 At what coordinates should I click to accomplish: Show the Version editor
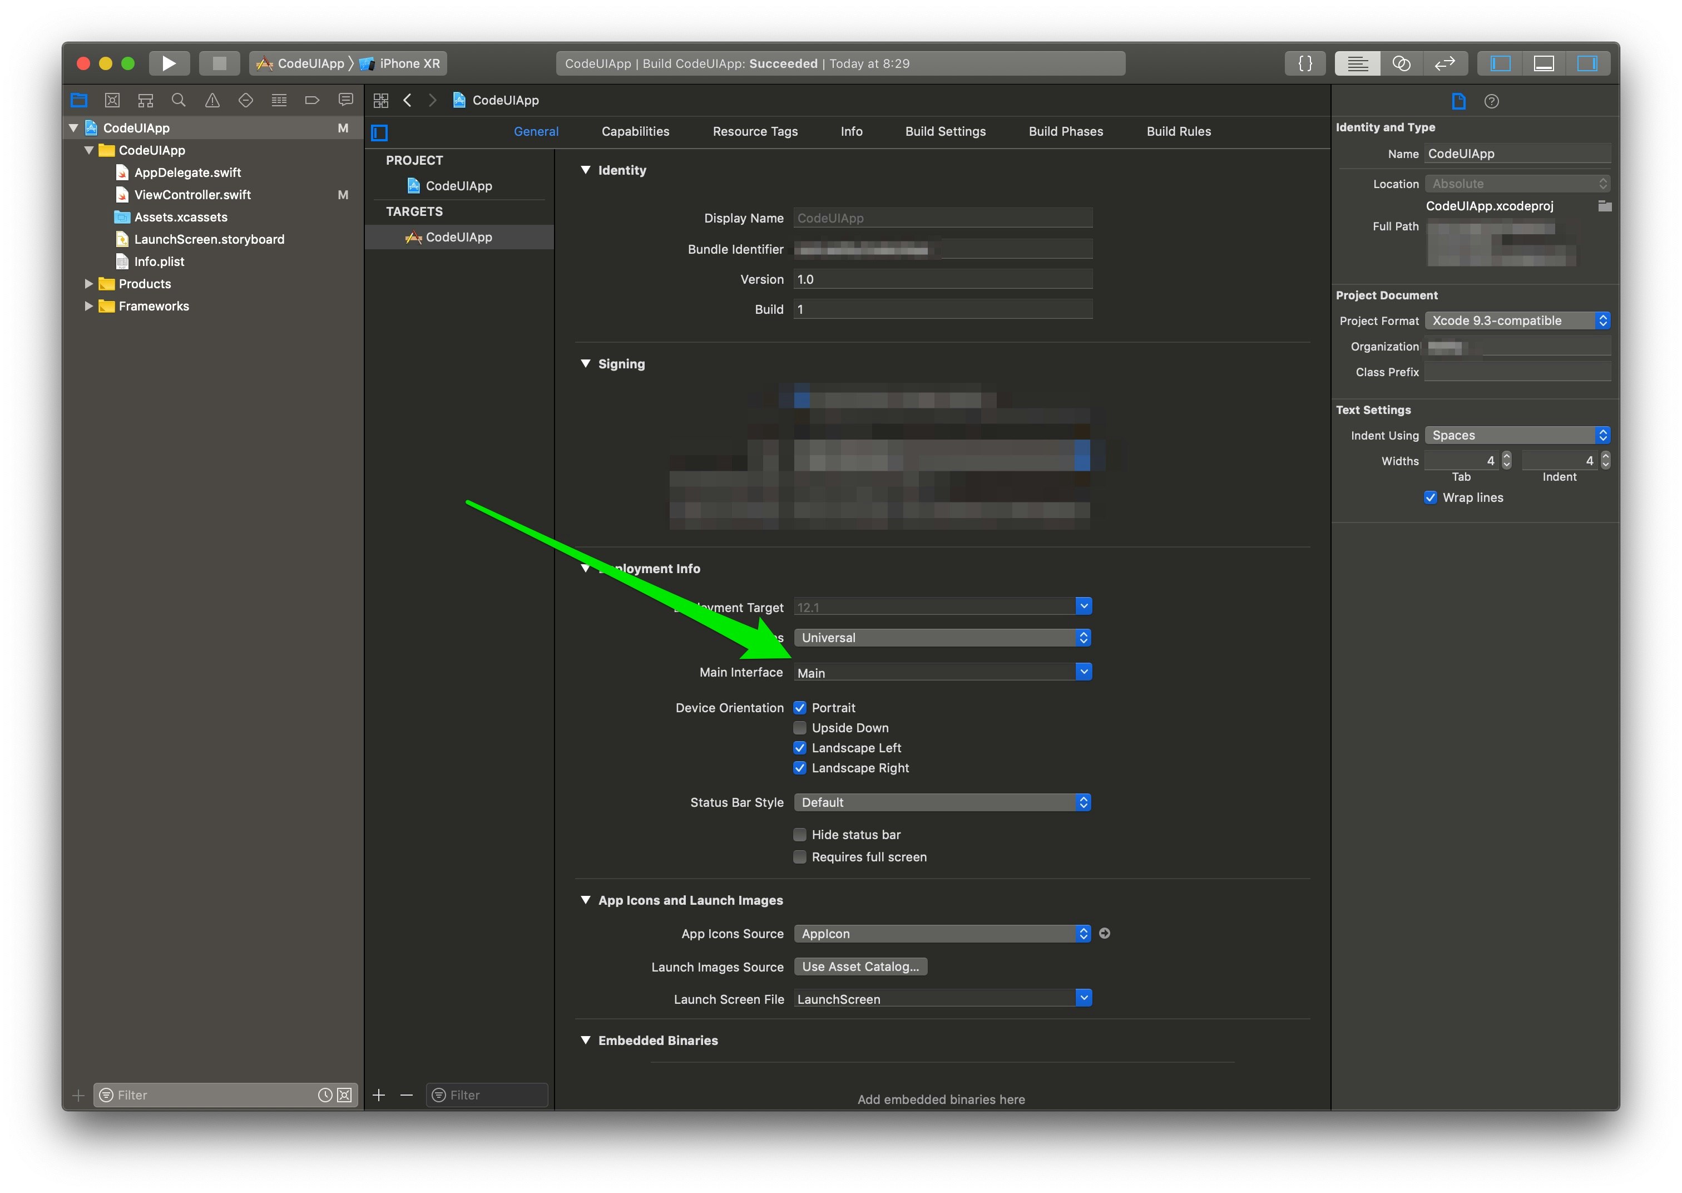coord(1445,63)
